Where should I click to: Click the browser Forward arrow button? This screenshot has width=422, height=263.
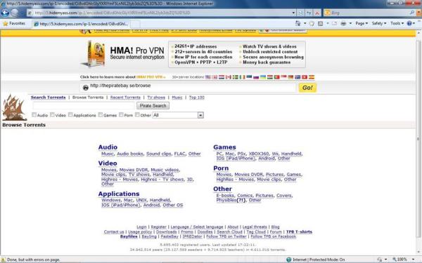[15, 13]
